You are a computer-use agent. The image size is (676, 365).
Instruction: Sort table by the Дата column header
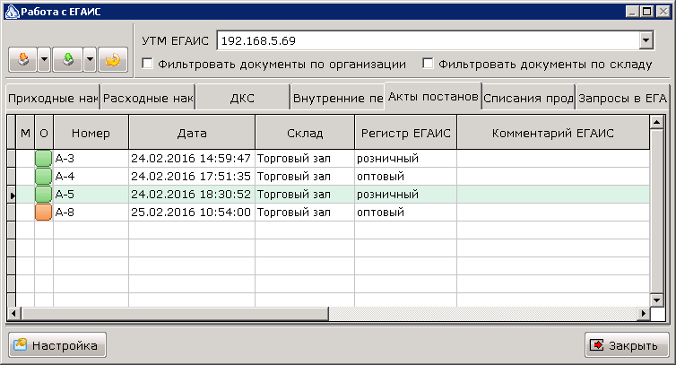192,133
